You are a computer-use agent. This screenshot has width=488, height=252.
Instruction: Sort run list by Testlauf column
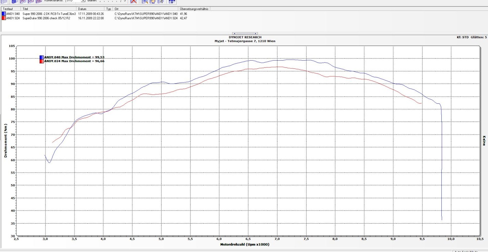[x=10, y=9]
